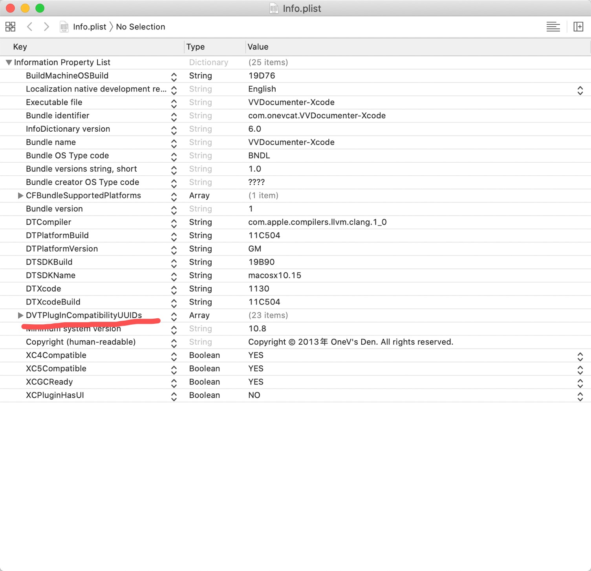Viewport: 591px width, 571px height.
Task: Open key stepper for BuildMachineOSBuild
Action: [174, 77]
